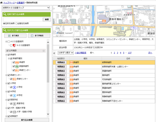
Task: Click the orange 保健所 marker on the map
Action: 104,21
